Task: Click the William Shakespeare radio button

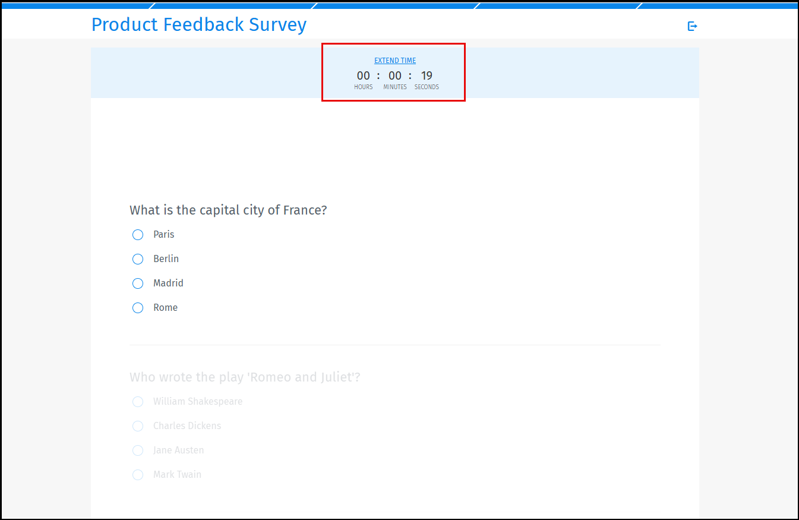Action: tap(138, 402)
